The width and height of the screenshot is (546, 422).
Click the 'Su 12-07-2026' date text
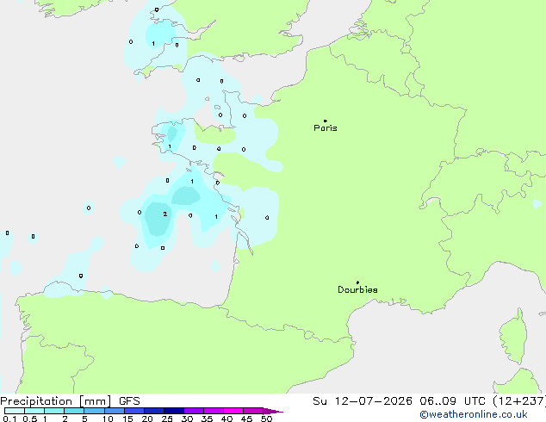coord(363,401)
